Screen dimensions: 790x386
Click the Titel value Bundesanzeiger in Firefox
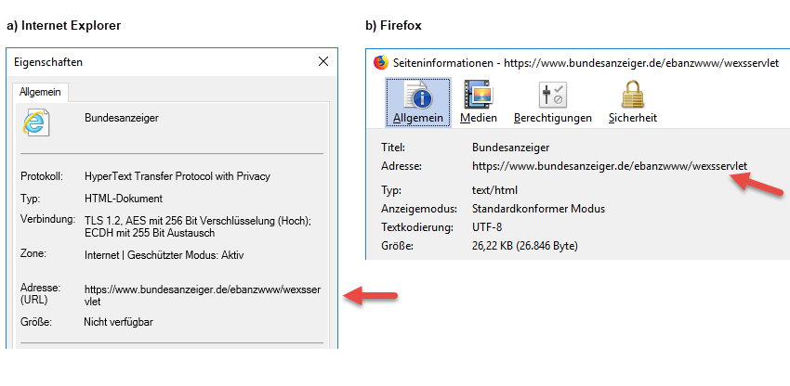511,148
